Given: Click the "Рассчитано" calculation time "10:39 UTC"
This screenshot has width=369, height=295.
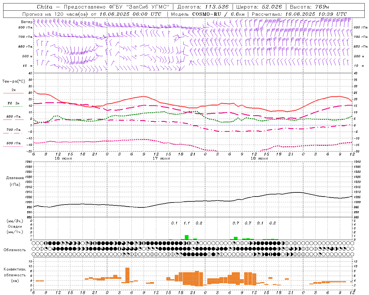Looking at the screenshot, I should click(332, 14).
